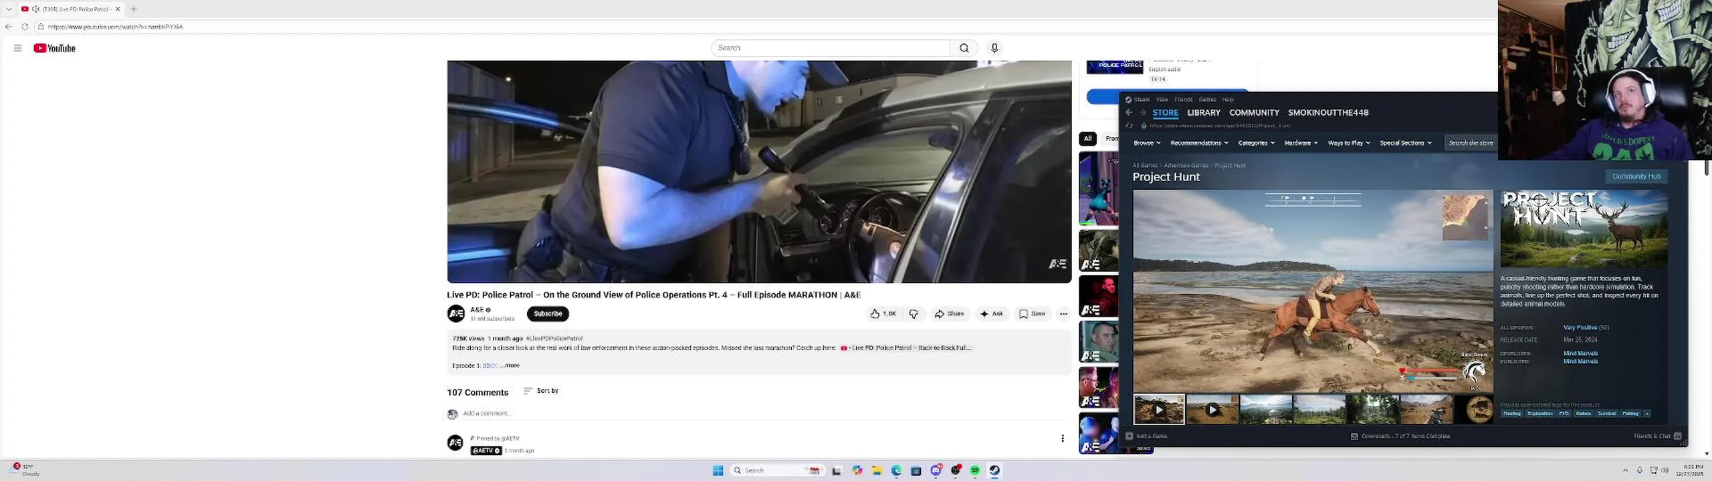Screen dimensions: 1712x481
Task: Start YouTube voice search with microphone
Action: (994, 48)
